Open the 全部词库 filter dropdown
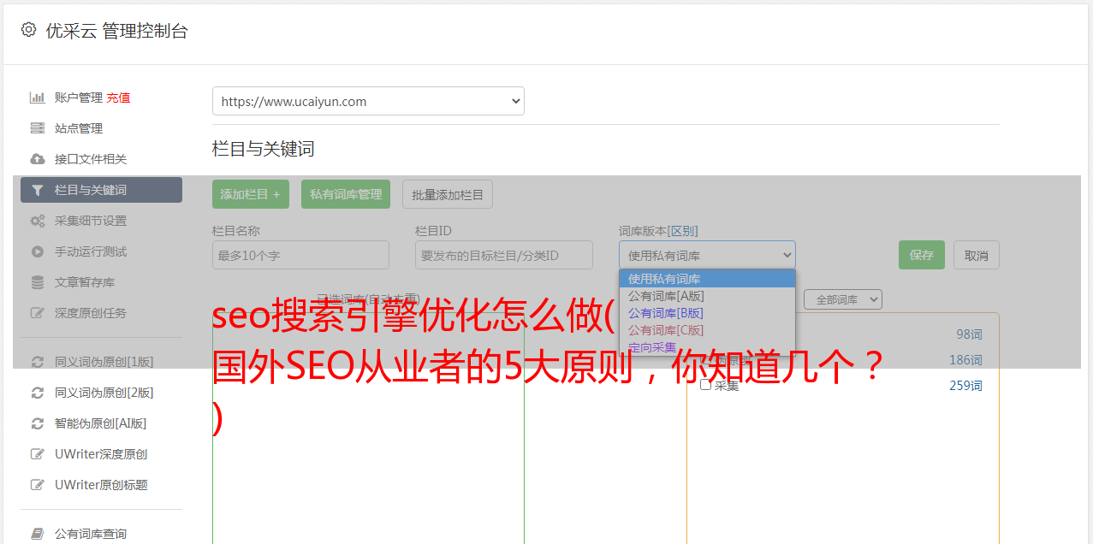Screen dimensions: 1093x544 842,300
